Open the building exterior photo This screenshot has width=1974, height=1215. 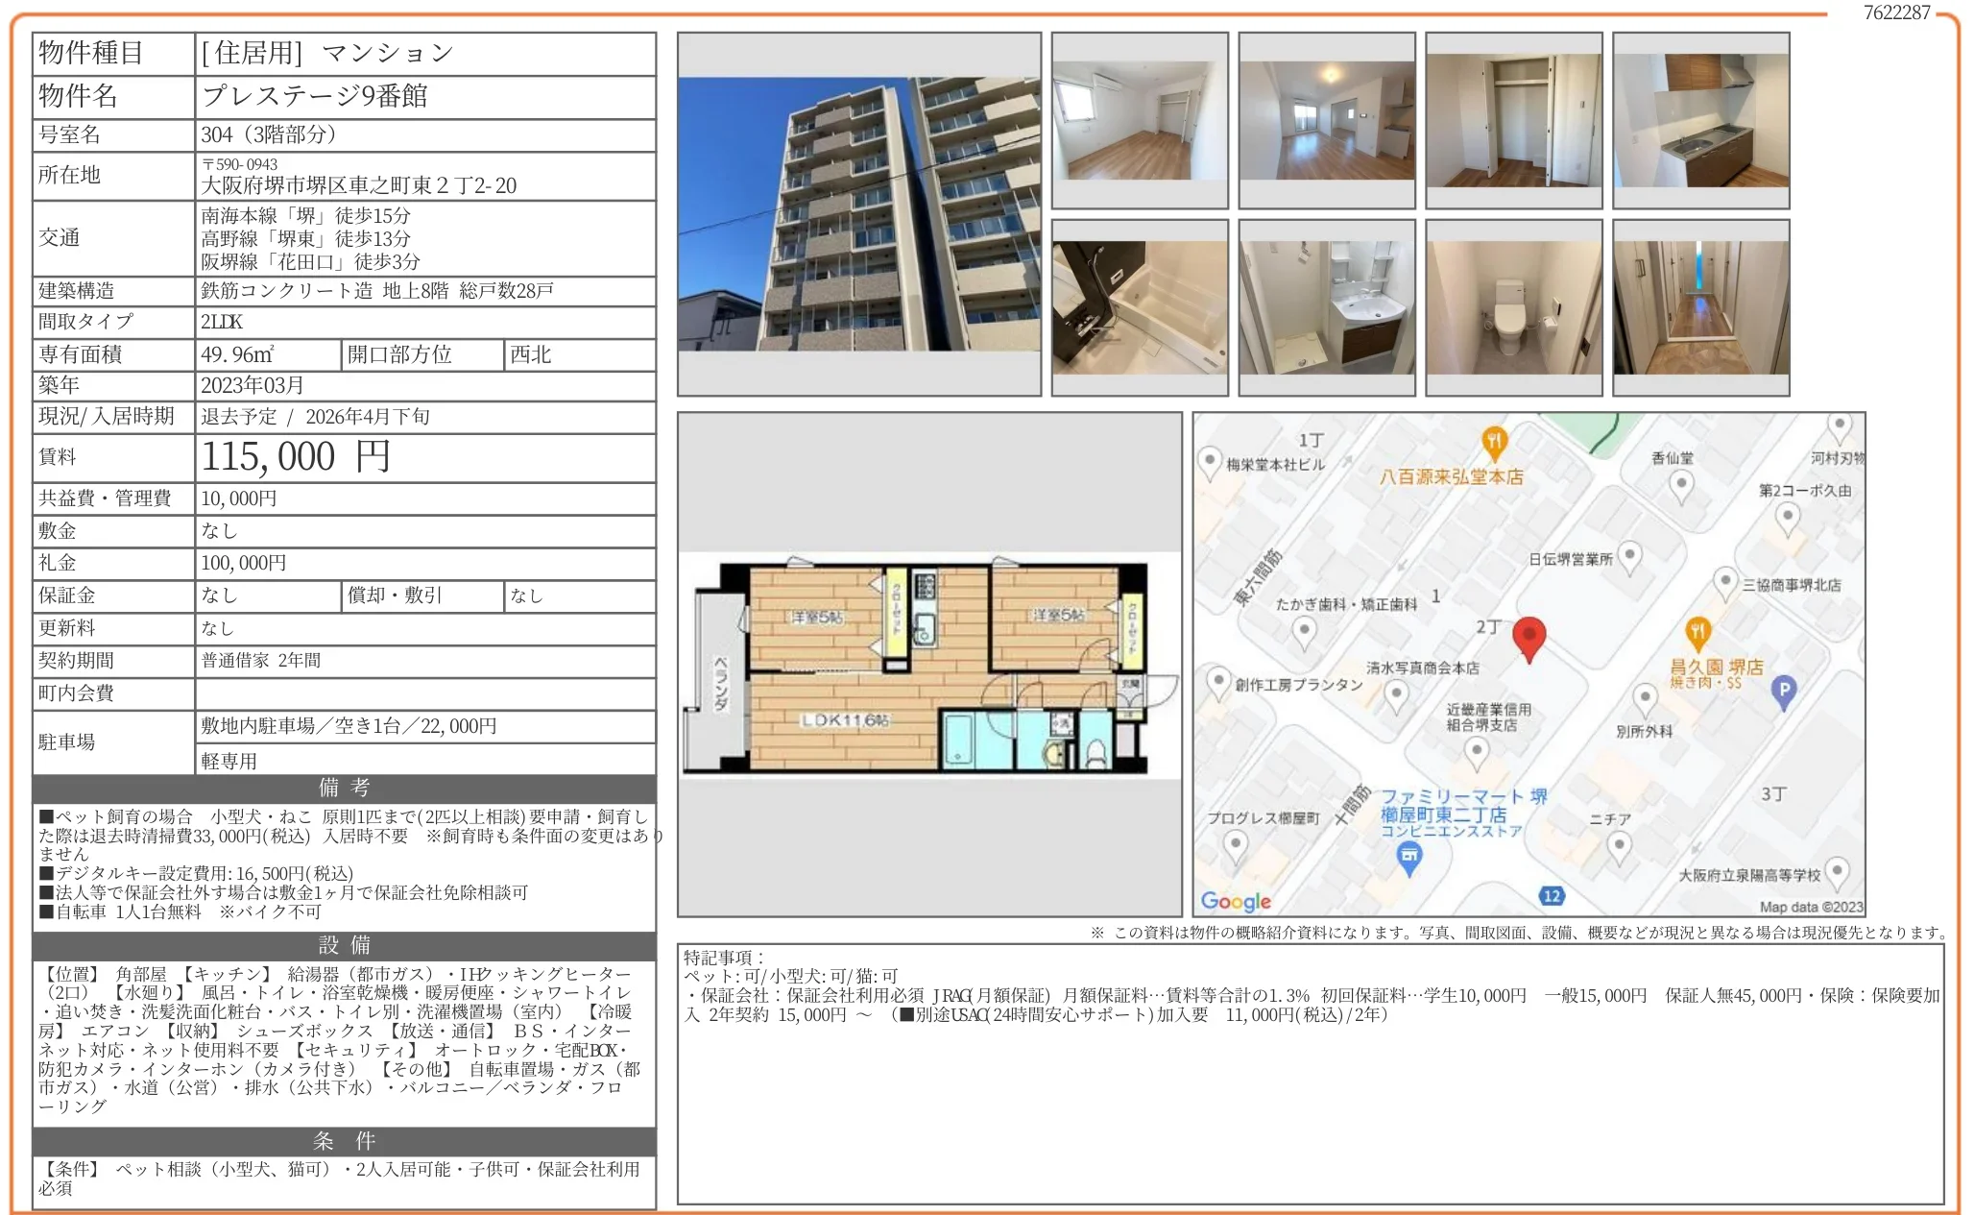pos(859,216)
